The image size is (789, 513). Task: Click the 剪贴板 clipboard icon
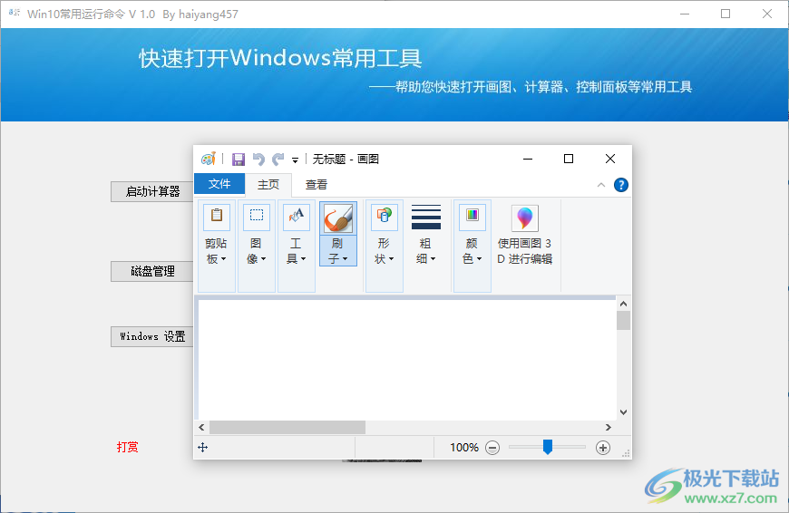(x=217, y=217)
